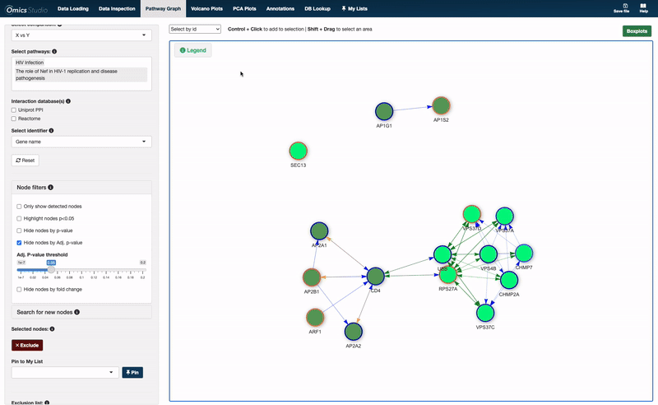Open the Help icon in header
Viewport: 658px width, 405px height.
pos(643,7)
